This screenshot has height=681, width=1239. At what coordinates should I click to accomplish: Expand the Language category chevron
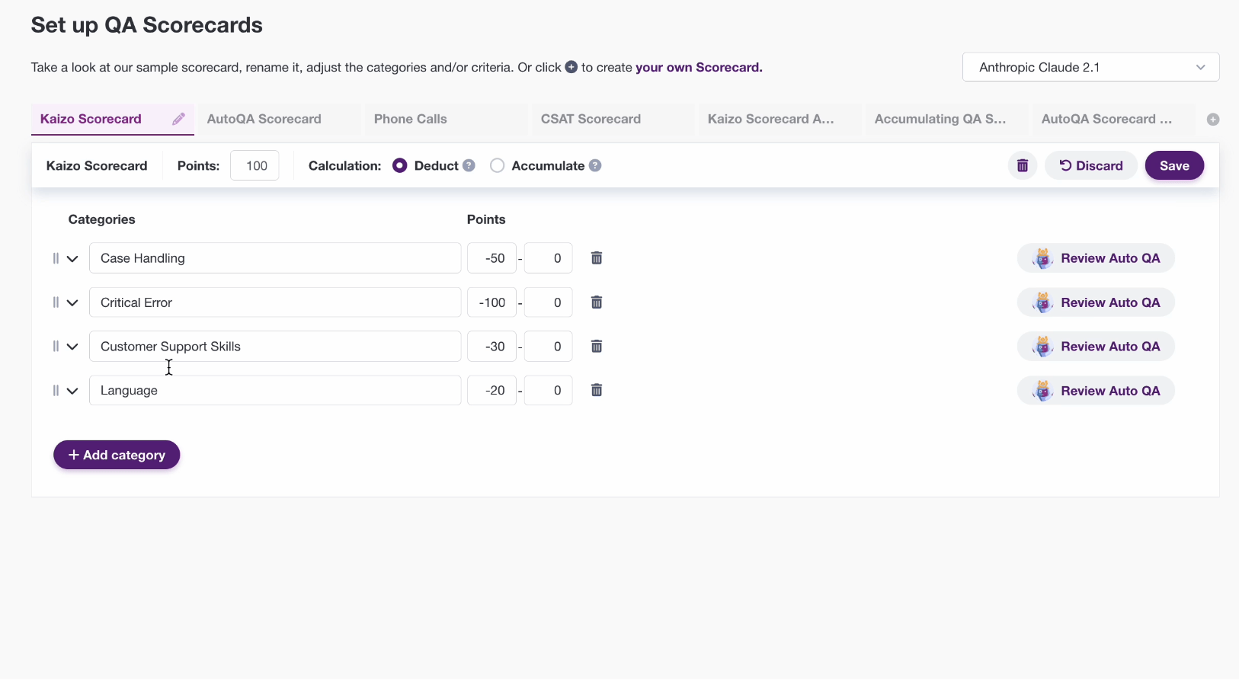pos(72,392)
